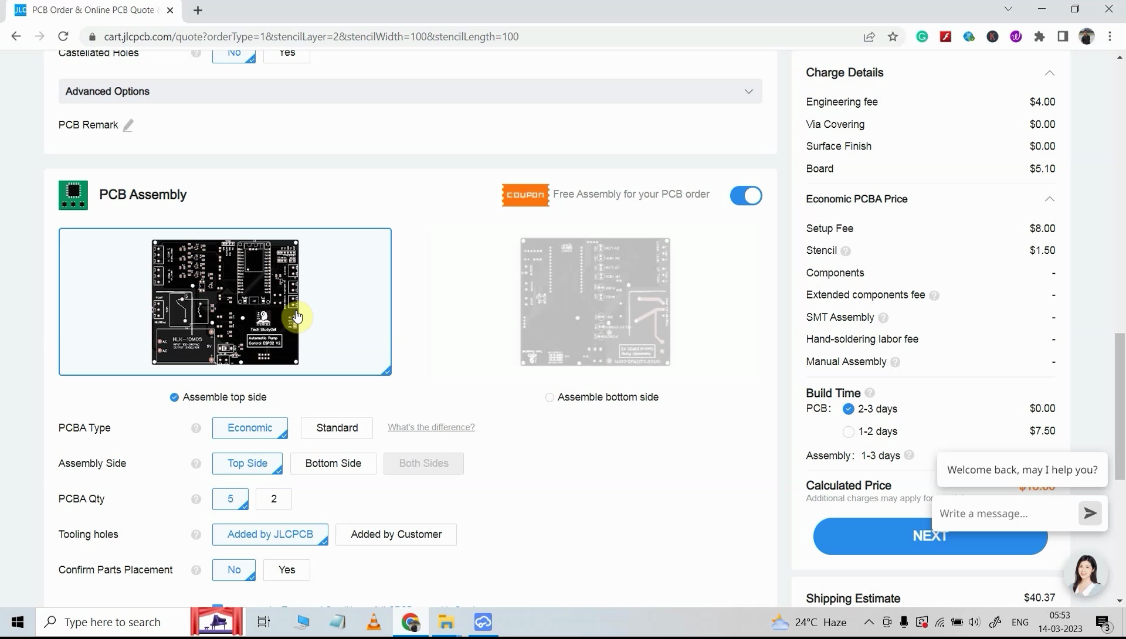Open the support agent avatar chat
The height and width of the screenshot is (639, 1126).
click(1086, 575)
